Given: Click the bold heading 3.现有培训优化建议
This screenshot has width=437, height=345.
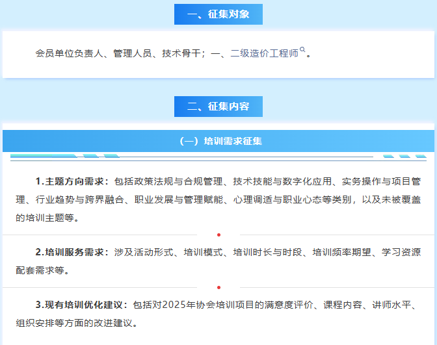Looking at the screenshot, I should click(82, 305).
